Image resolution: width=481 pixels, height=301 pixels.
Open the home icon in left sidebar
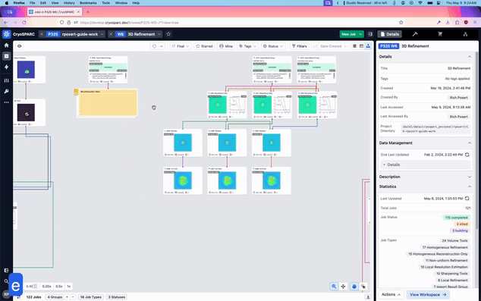coord(6,45)
